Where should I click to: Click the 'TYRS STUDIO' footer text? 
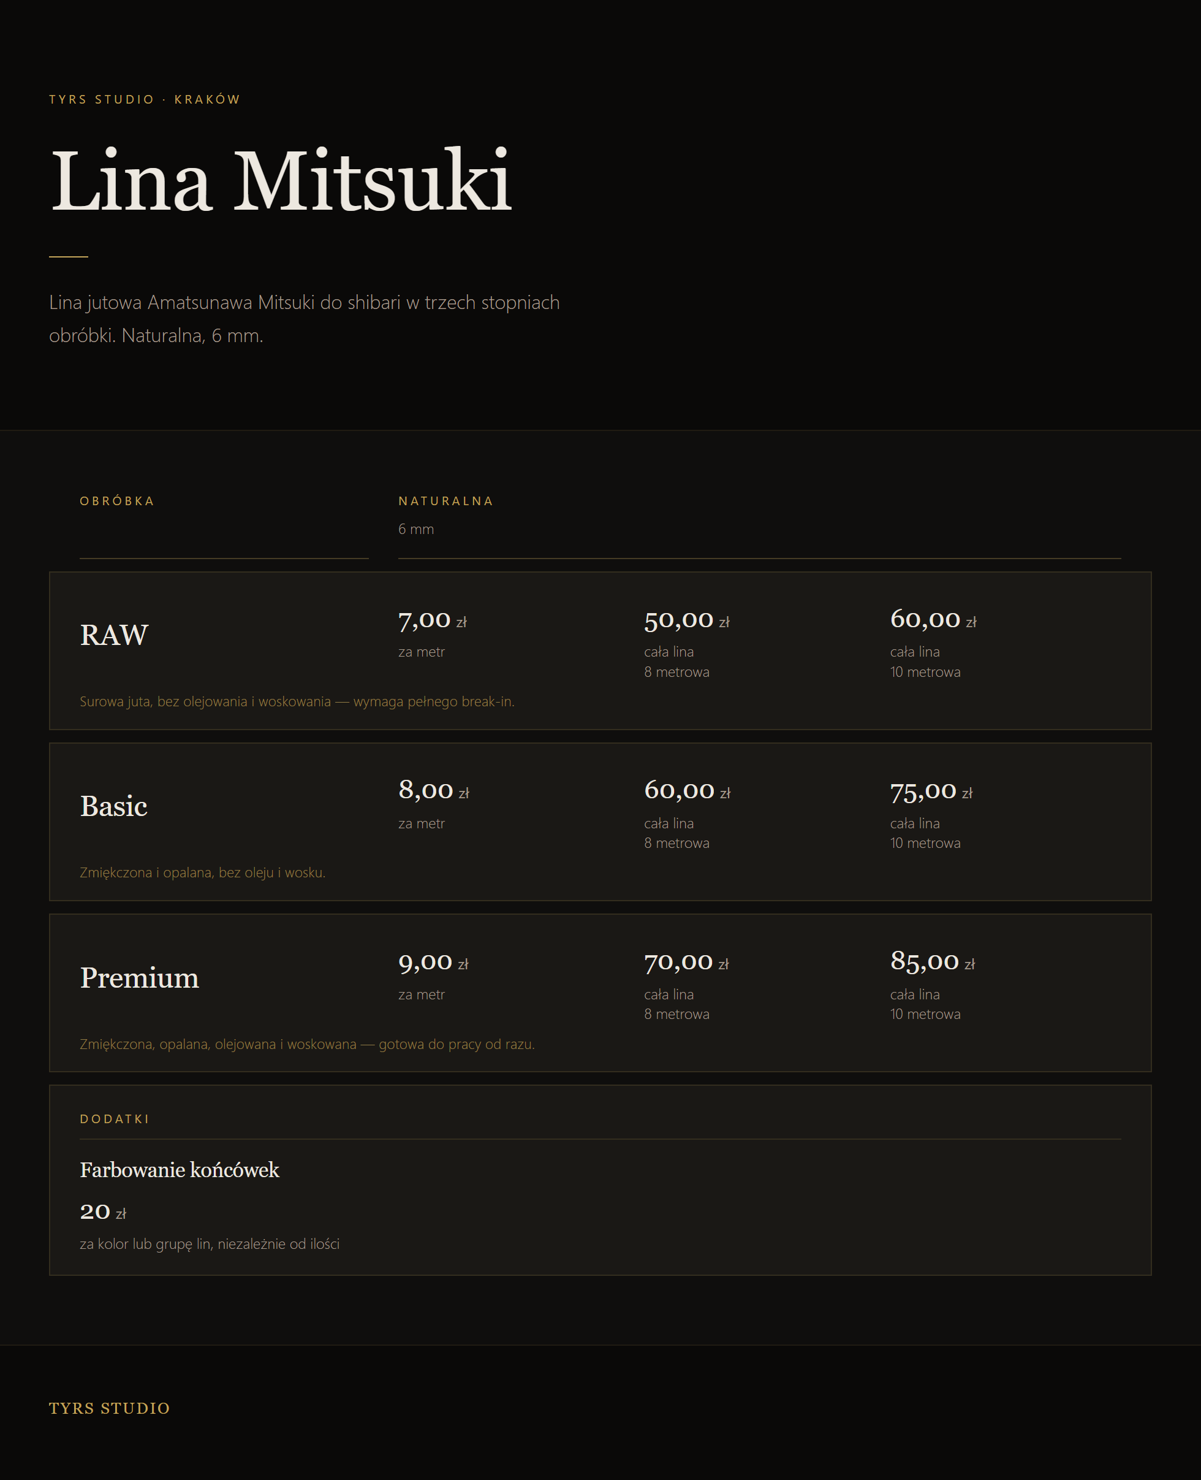[x=109, y=1409]
